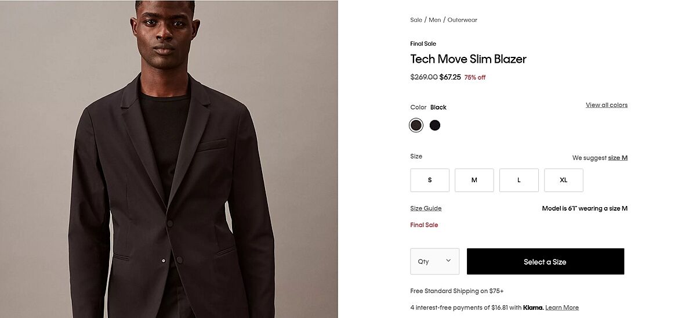Click the 75% off discount label

point(474,78)
